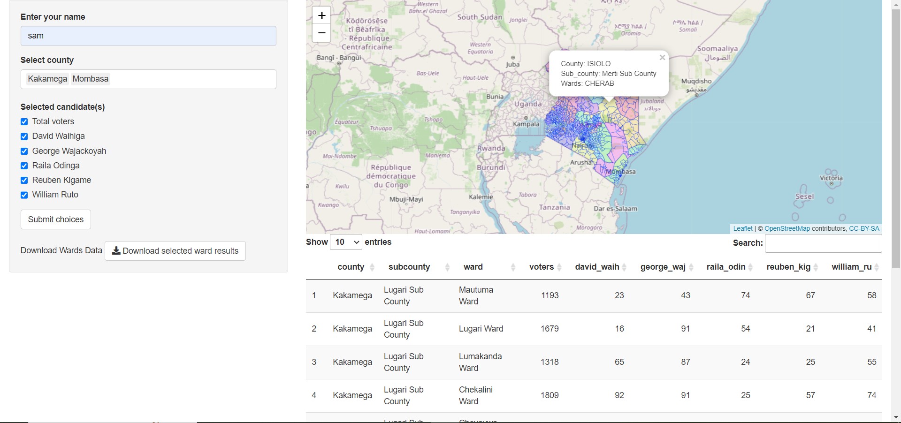The height and width of the screenshot is (423, 901).
Task: Click the Juba label on map
Action: pos(513,64)
